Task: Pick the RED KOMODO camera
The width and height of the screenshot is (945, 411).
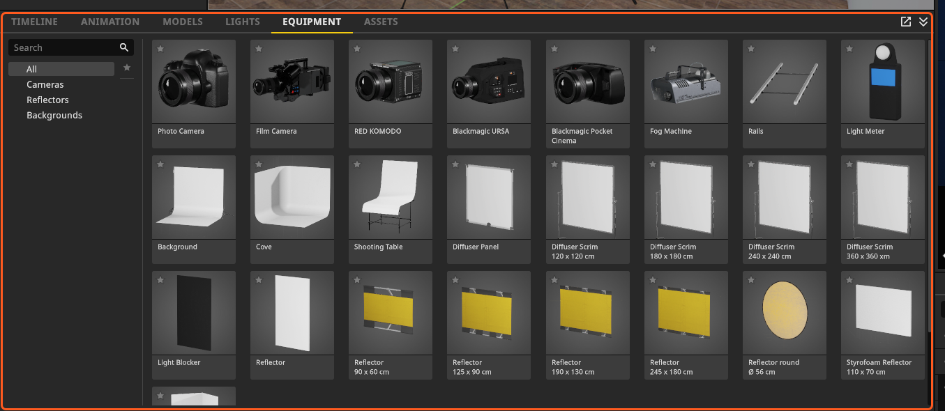Action: click(391, 94)
